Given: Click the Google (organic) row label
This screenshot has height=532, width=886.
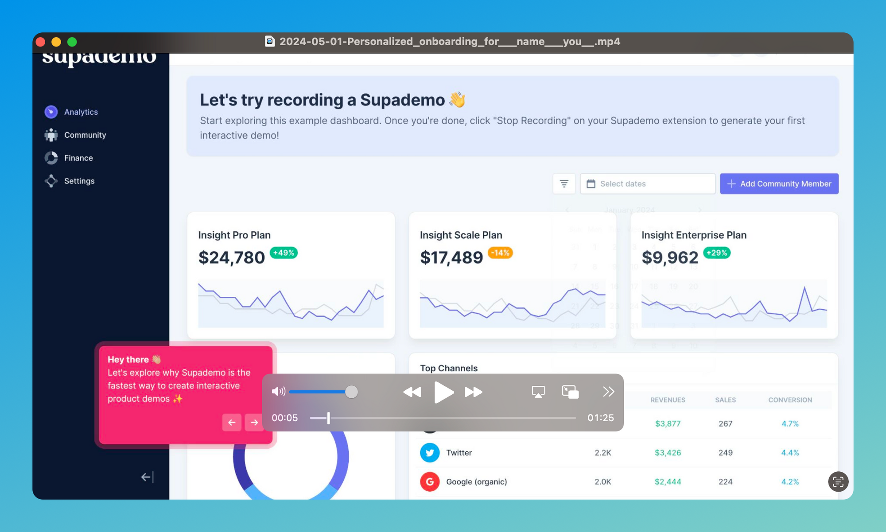Looking at the screenshot, I should (x=477, y=482).
